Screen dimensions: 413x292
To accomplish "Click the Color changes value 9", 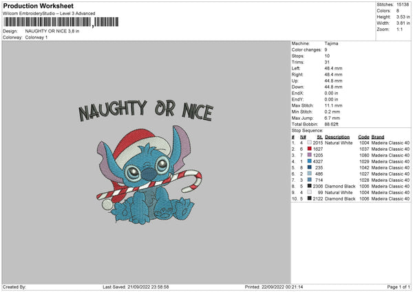I will (326, 50).
